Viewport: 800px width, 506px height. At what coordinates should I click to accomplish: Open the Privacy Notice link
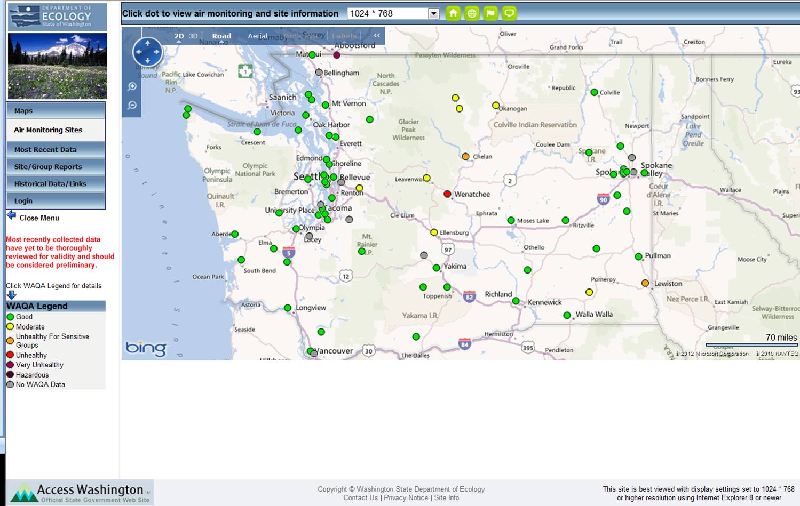(406, 497)
